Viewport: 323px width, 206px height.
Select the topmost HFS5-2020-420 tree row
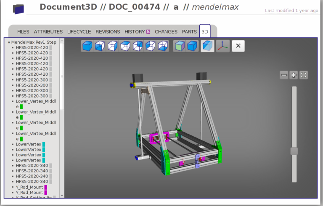[x=32, y=48]
